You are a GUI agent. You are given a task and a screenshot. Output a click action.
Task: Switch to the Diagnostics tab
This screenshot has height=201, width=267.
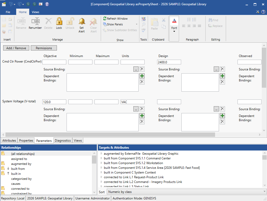63,141
